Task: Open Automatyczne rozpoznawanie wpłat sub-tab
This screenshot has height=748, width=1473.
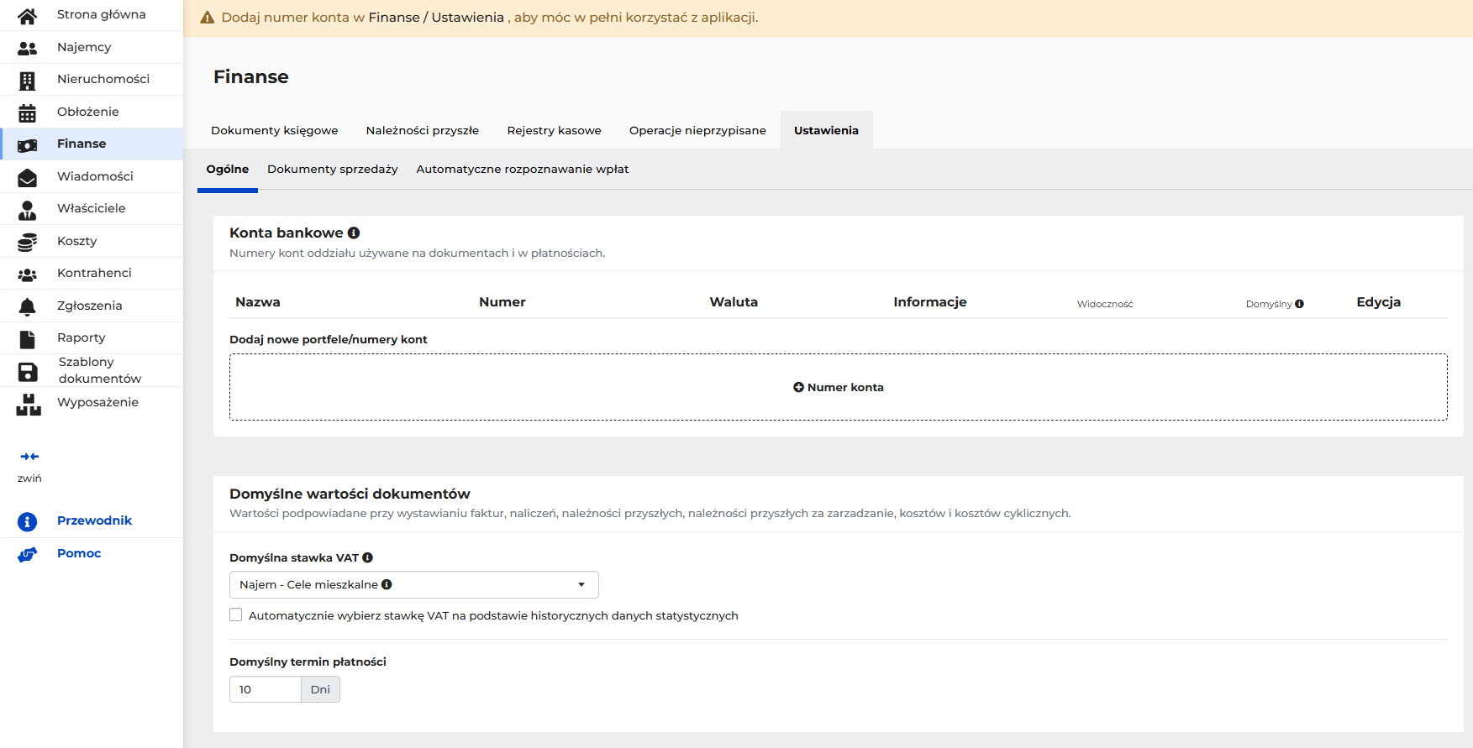Action: pos(523,170)
